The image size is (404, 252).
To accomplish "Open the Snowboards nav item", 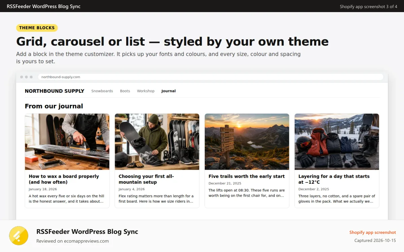I will (x=102, y=91).
